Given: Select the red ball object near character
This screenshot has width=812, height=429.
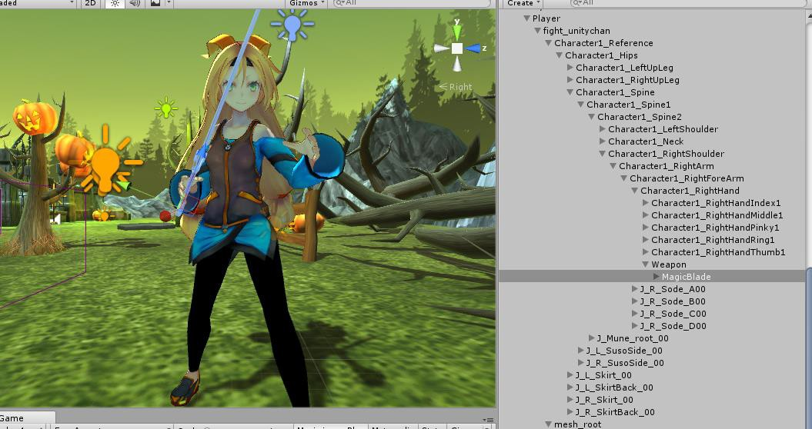Looking at the screenshot, I should click(165, 216).
